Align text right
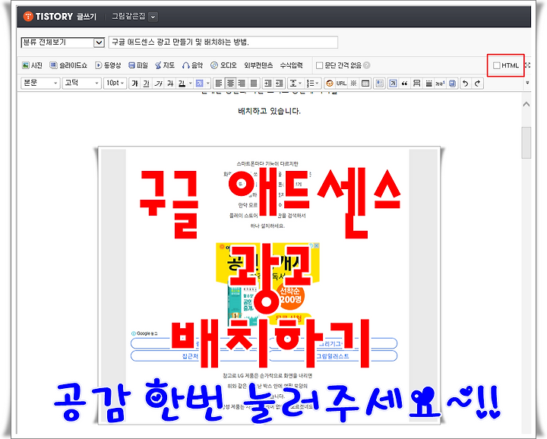 point(242,84)
